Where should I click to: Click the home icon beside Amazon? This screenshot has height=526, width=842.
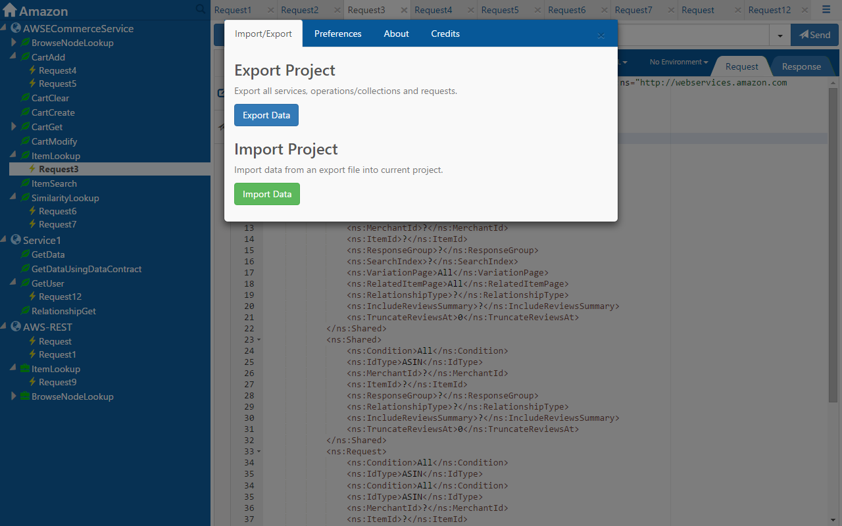click(x=10, y=11)
